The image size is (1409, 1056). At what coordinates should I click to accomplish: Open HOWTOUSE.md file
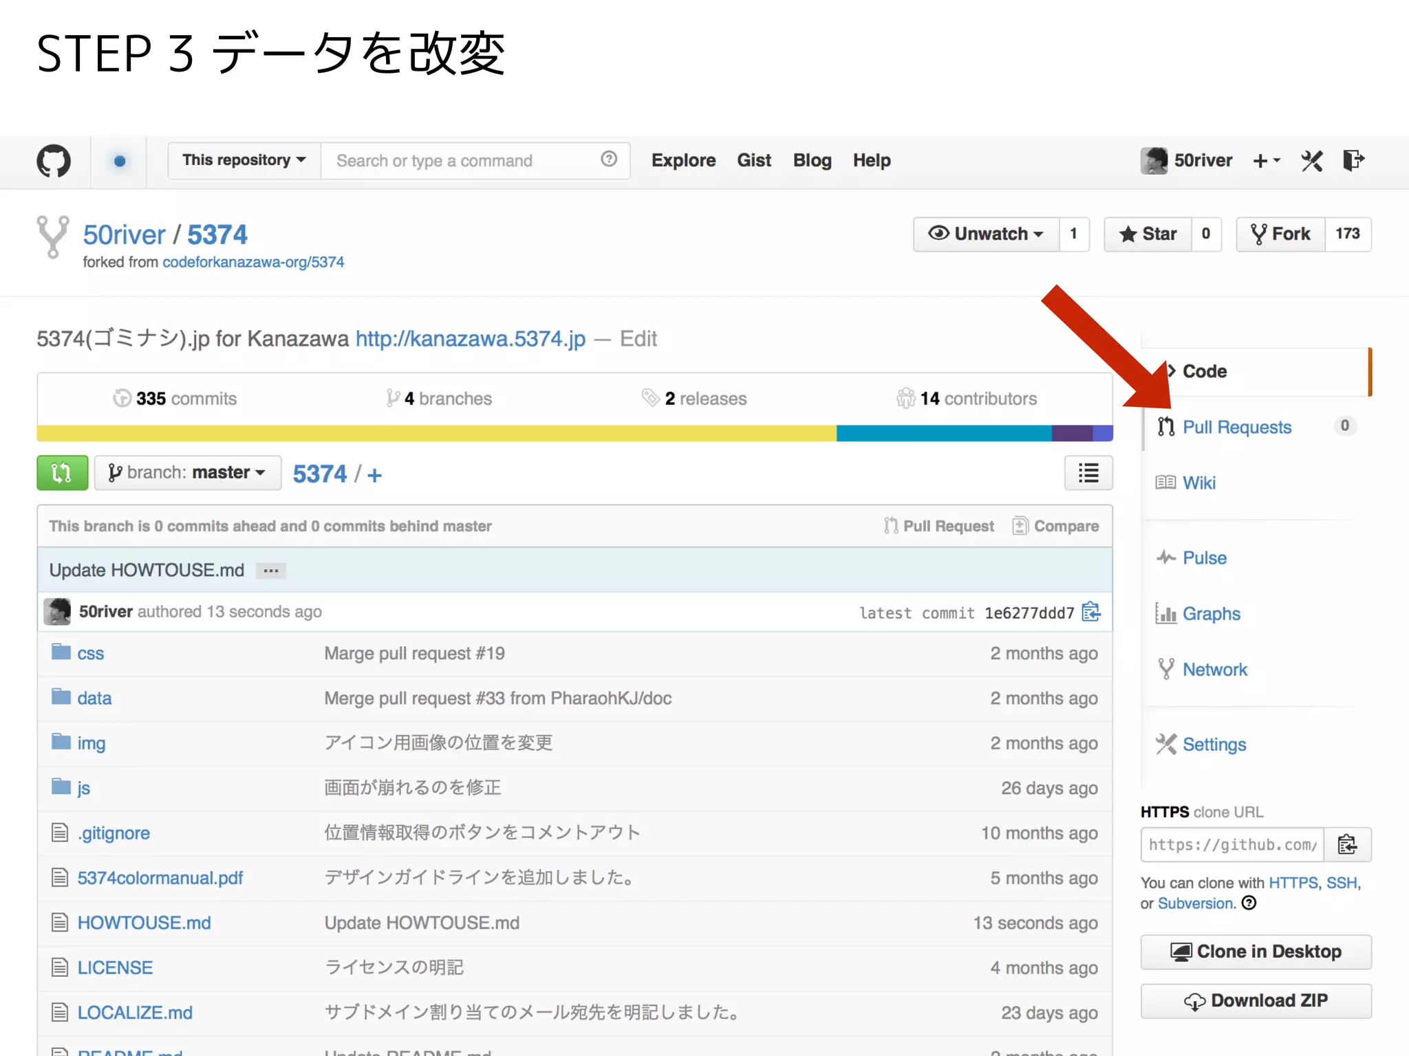click(x=144, y=923)
